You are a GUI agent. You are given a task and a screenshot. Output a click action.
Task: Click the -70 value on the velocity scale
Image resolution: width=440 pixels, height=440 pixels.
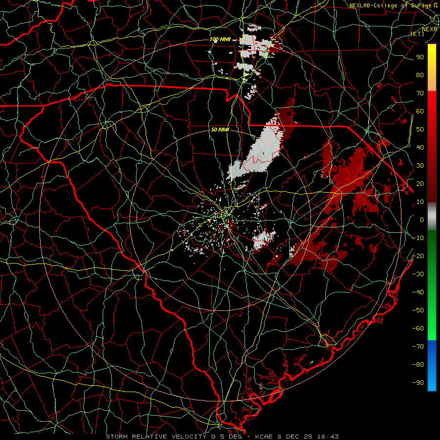coord(418,346)
